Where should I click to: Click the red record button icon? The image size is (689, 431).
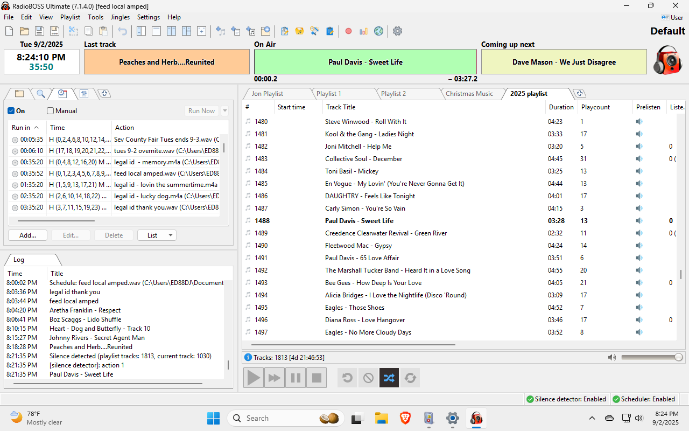pos(348,31)
